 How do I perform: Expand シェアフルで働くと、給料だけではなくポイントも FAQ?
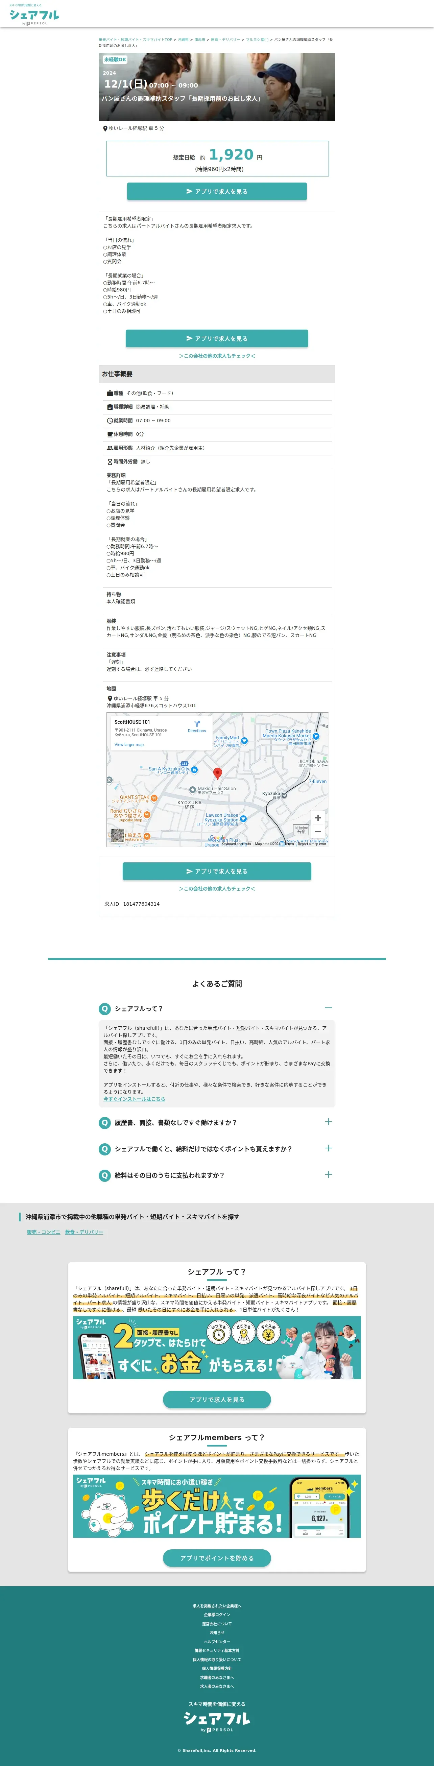point(217,1148)
